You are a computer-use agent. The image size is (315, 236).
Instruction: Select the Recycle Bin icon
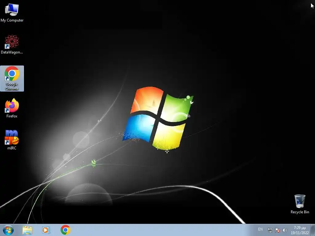[x=300, y=204]
